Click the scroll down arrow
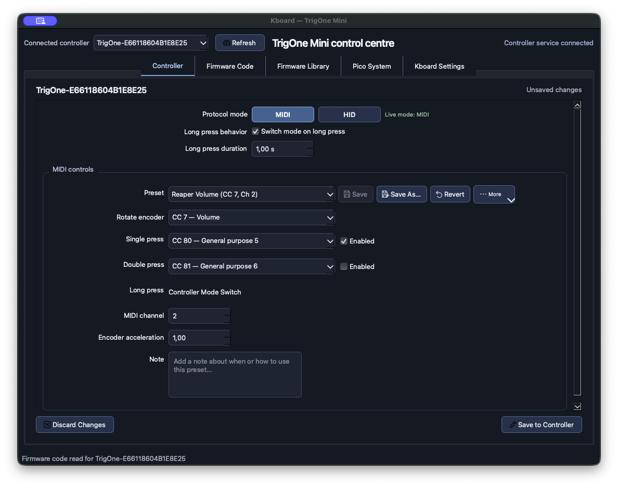Viewport: 618px width, 487px height. (577, 406)
